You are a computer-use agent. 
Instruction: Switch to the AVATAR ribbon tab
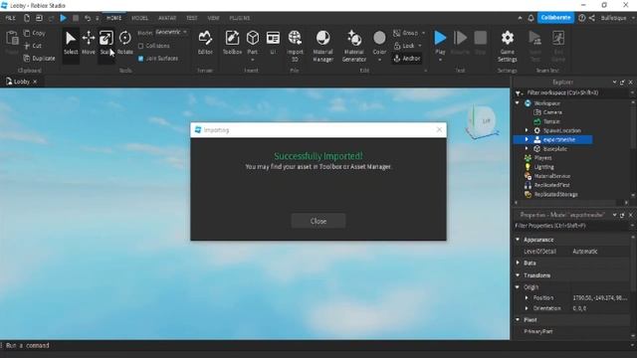tap(167, 18)
